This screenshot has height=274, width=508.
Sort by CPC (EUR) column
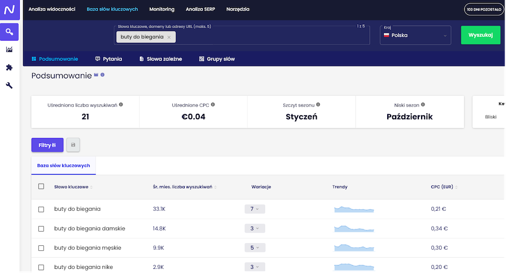coord(456,187)
